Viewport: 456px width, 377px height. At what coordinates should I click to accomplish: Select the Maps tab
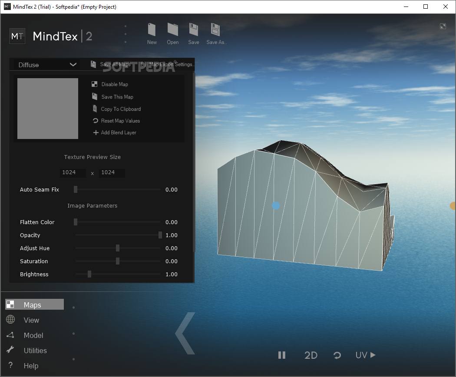point(35,304)
